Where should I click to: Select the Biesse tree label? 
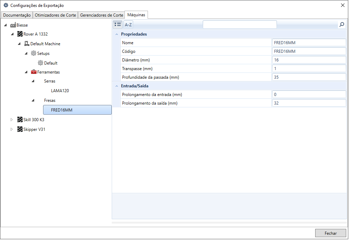(x=22, y=25)
